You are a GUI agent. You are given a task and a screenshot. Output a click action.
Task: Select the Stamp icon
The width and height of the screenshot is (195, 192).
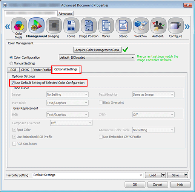click(x=123, y=26)
